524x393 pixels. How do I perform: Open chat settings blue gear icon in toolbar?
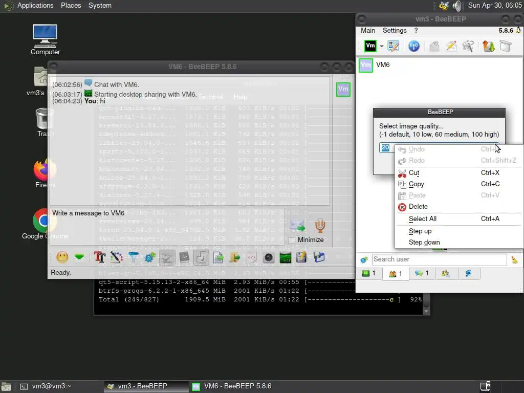coord(150,257)
